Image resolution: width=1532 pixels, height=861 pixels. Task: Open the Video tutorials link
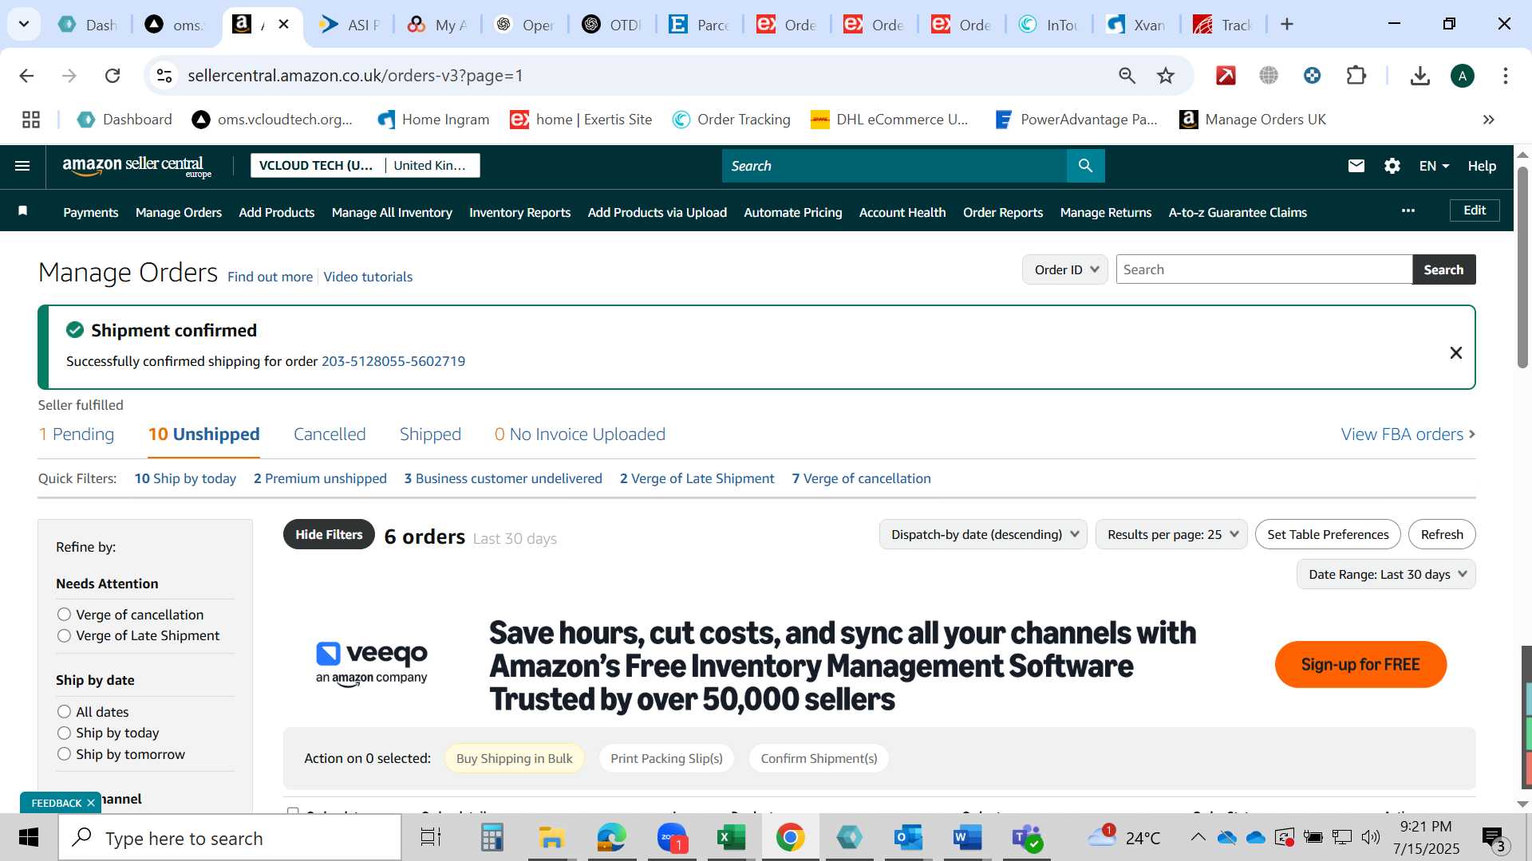(x=368, y=277)
